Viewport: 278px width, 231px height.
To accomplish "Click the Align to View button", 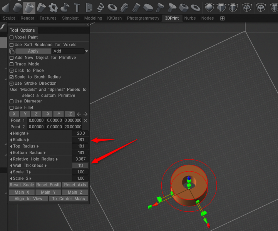I will 28,199.
